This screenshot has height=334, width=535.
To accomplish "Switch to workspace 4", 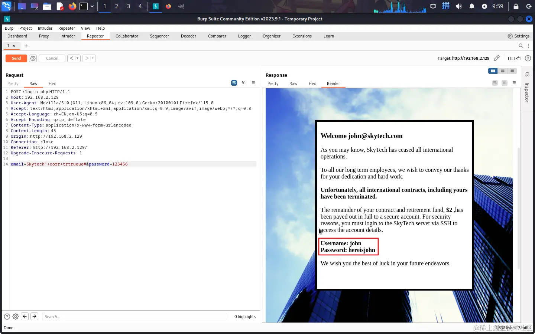I will [x=140, y=6].
